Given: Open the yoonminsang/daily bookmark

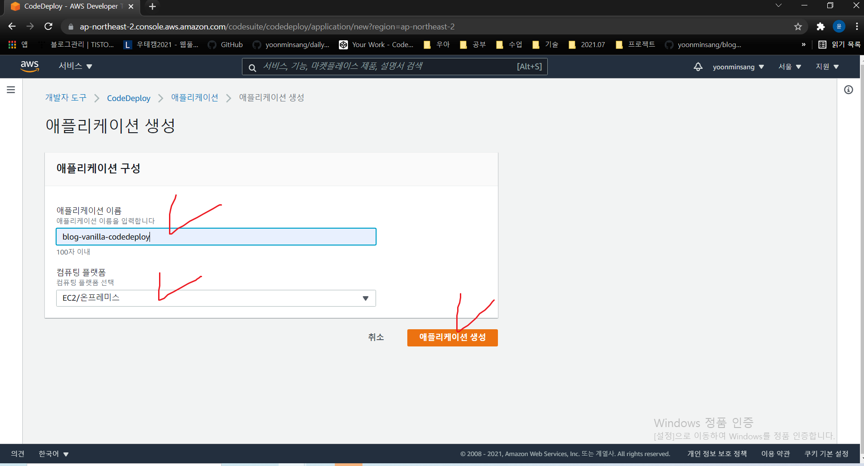Looking at the screenshot, I should [x=291, y=44].
